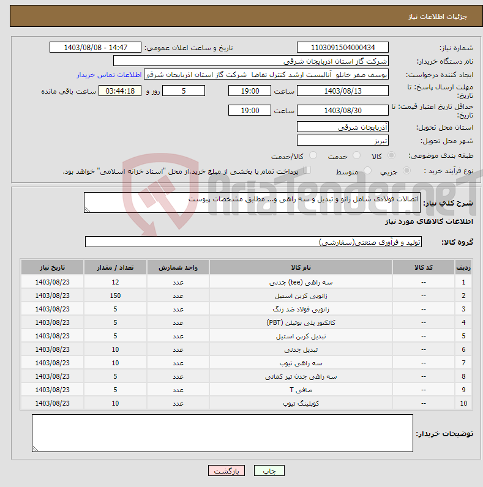Click the price validity hour field 19:00

(250, 111)
